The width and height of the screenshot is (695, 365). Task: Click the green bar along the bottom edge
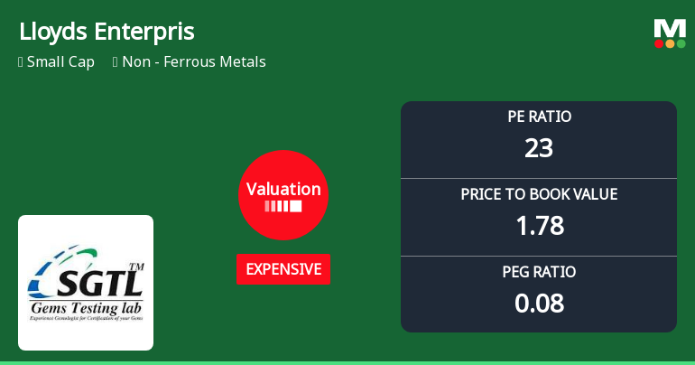pos(347,362)
